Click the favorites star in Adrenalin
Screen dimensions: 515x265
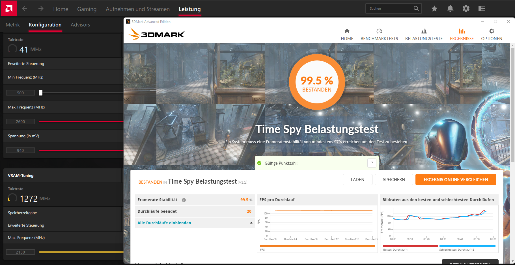click(x=434, y=8)
